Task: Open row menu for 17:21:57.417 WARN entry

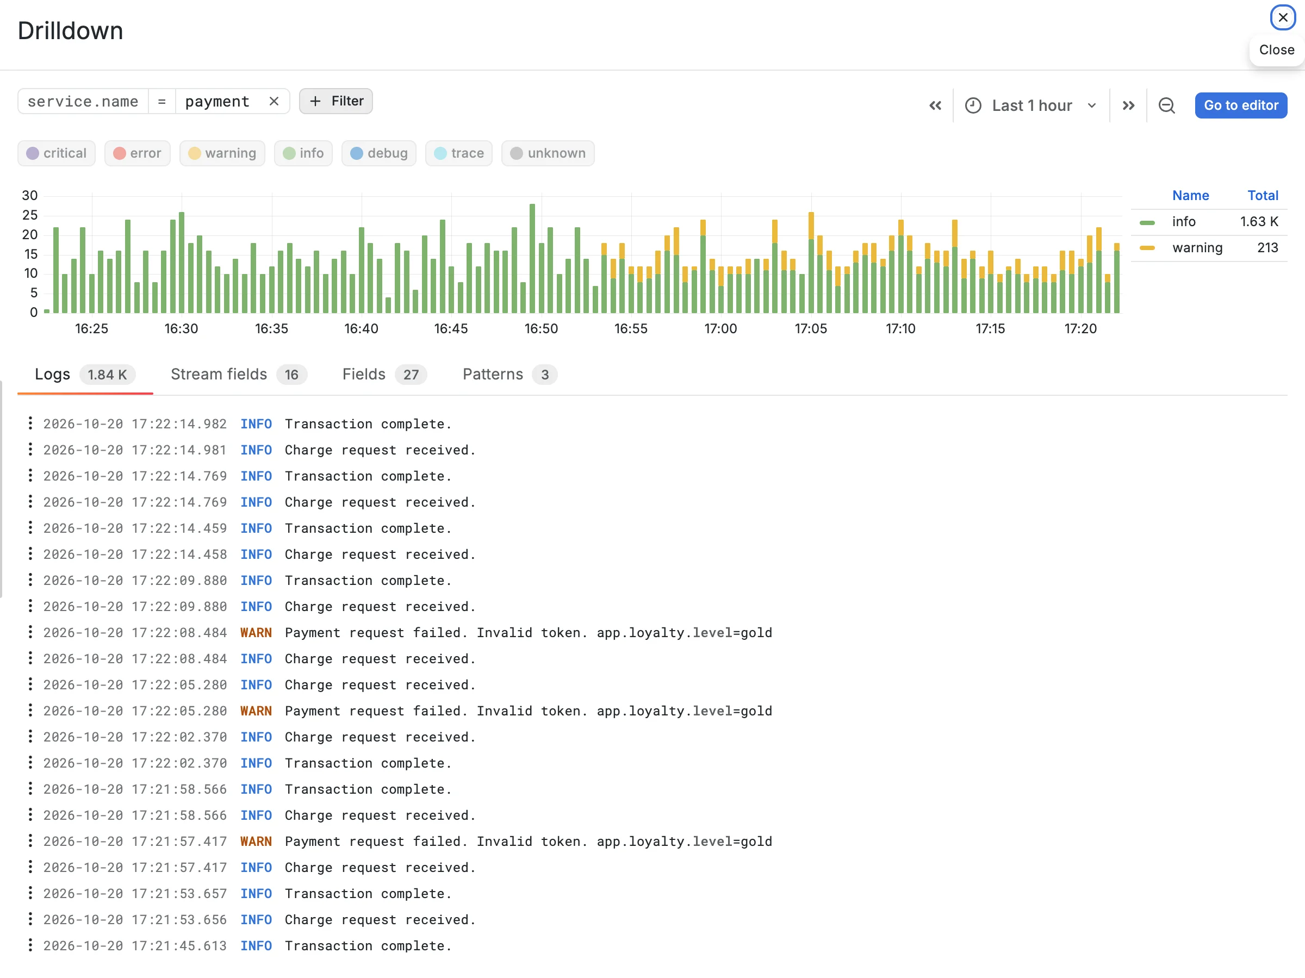Action: click(x=30, y=841)
